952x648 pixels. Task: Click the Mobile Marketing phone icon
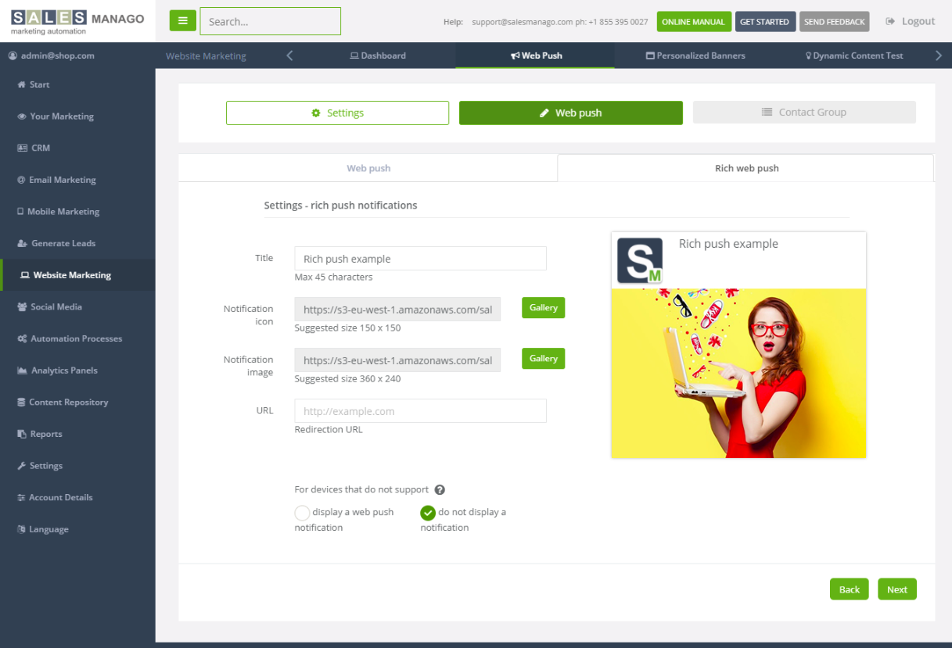point(20,212)
